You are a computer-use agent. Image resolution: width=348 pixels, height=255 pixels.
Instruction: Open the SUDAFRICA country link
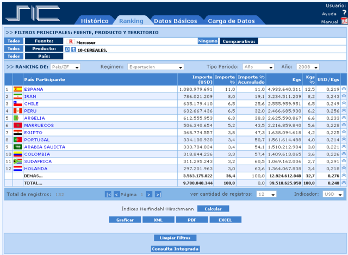point(38,161)
